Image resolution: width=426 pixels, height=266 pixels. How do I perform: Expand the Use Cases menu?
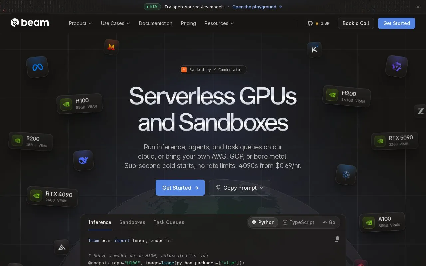[x=115, y=23]
